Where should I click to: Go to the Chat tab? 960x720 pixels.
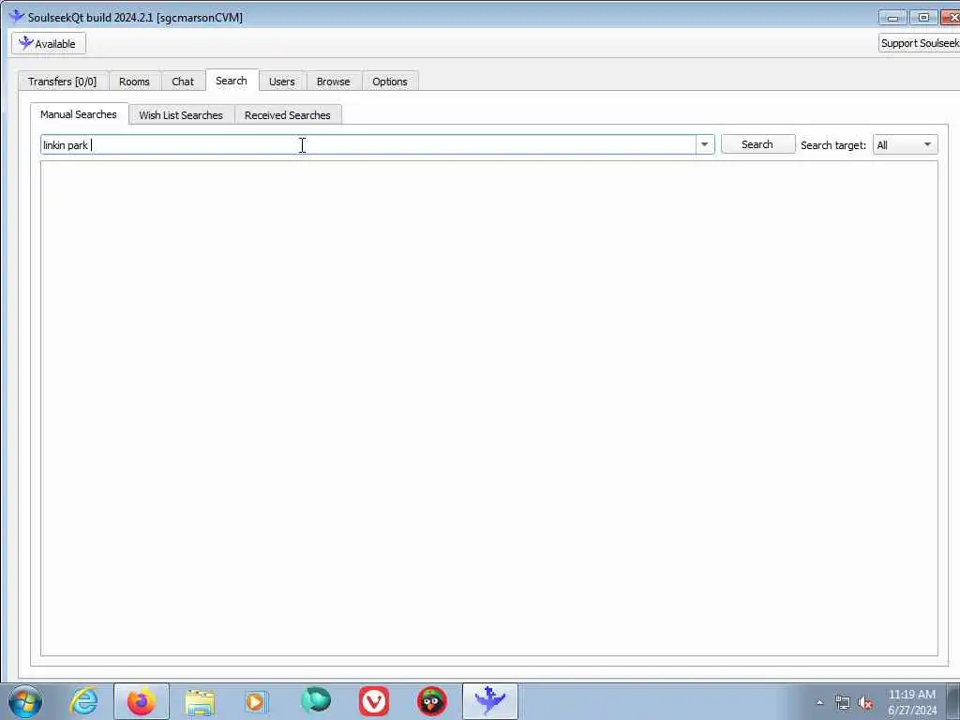tap(183, 82)
